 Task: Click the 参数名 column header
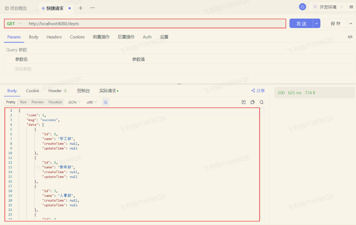pyautogui.click(x=21, y=59)
